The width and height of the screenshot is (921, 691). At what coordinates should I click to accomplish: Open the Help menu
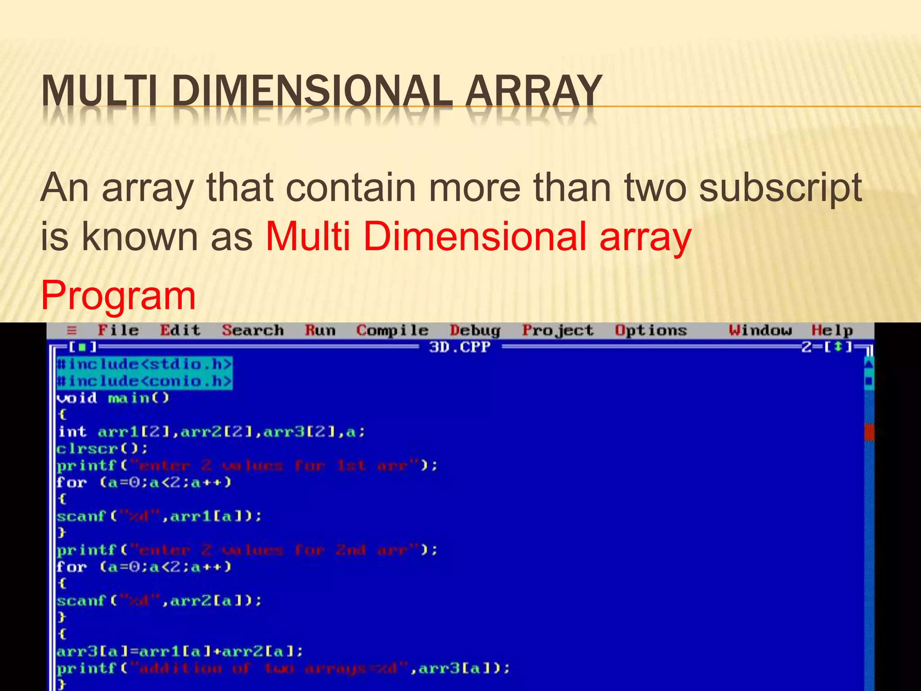click(x=832, y=331)
